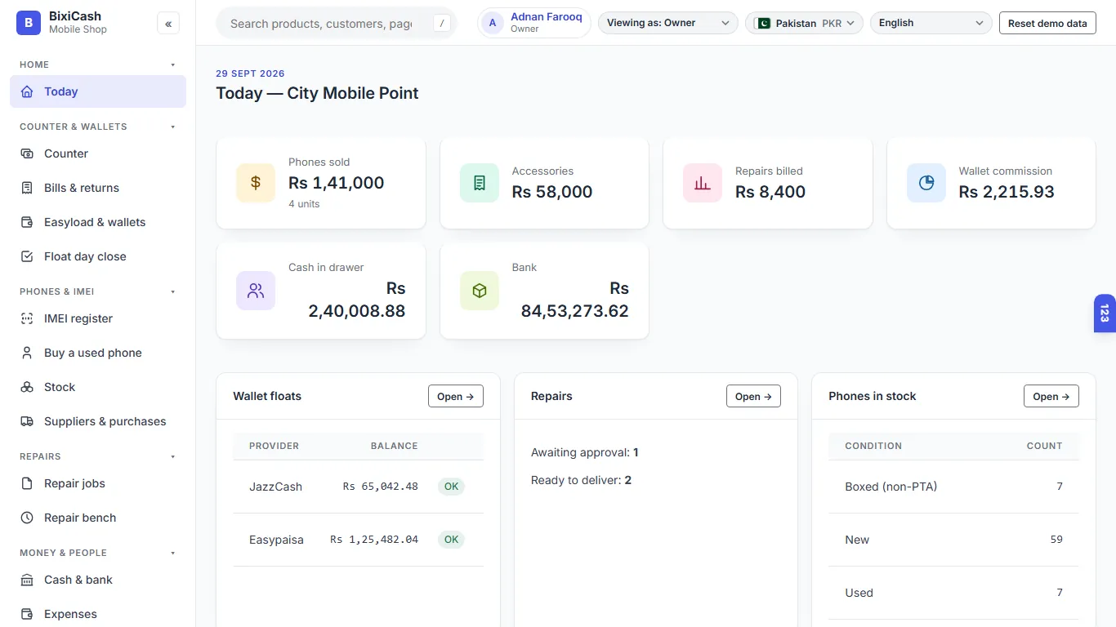Collapse the sidebar with the double-chevron button

[168, 24]
